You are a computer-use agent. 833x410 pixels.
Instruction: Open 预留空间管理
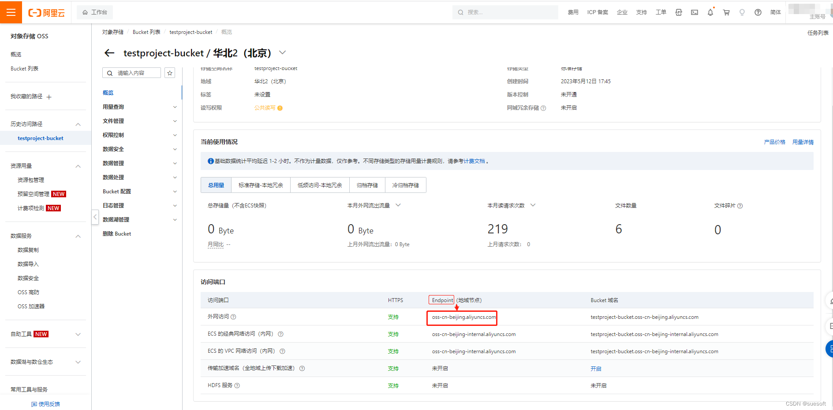coord(34,194)
